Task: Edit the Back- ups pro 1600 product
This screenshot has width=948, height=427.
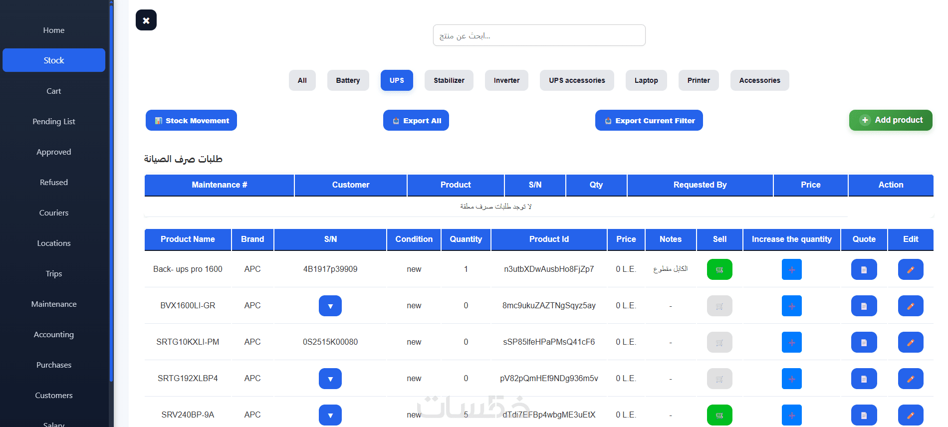Action: 911,269
